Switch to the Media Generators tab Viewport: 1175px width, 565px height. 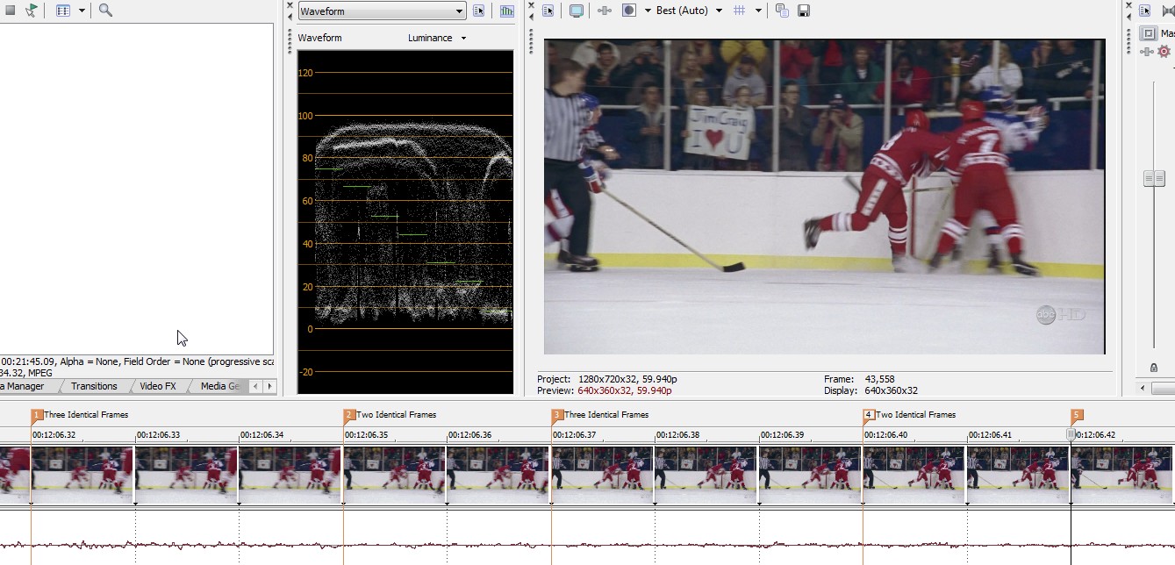point(219,386)
